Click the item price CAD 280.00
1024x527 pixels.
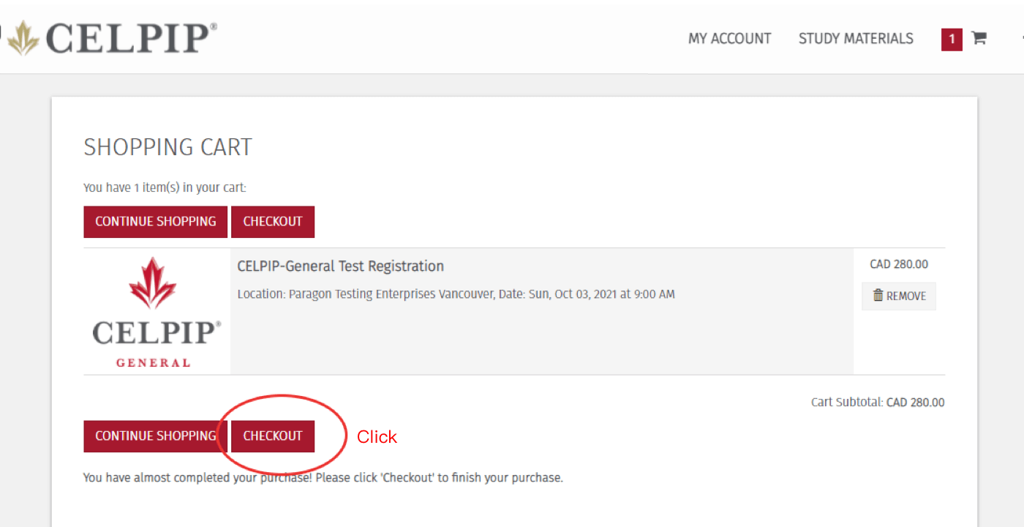pos(898,264)
